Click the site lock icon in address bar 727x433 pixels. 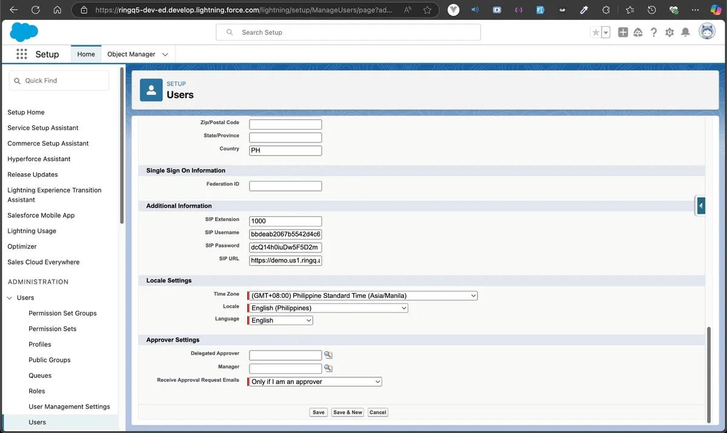(x=84, y=10)
